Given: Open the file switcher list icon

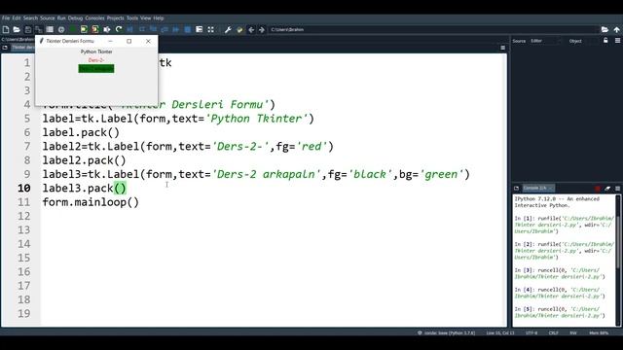Looking at the screenshot, I should [x=50, y=30].
